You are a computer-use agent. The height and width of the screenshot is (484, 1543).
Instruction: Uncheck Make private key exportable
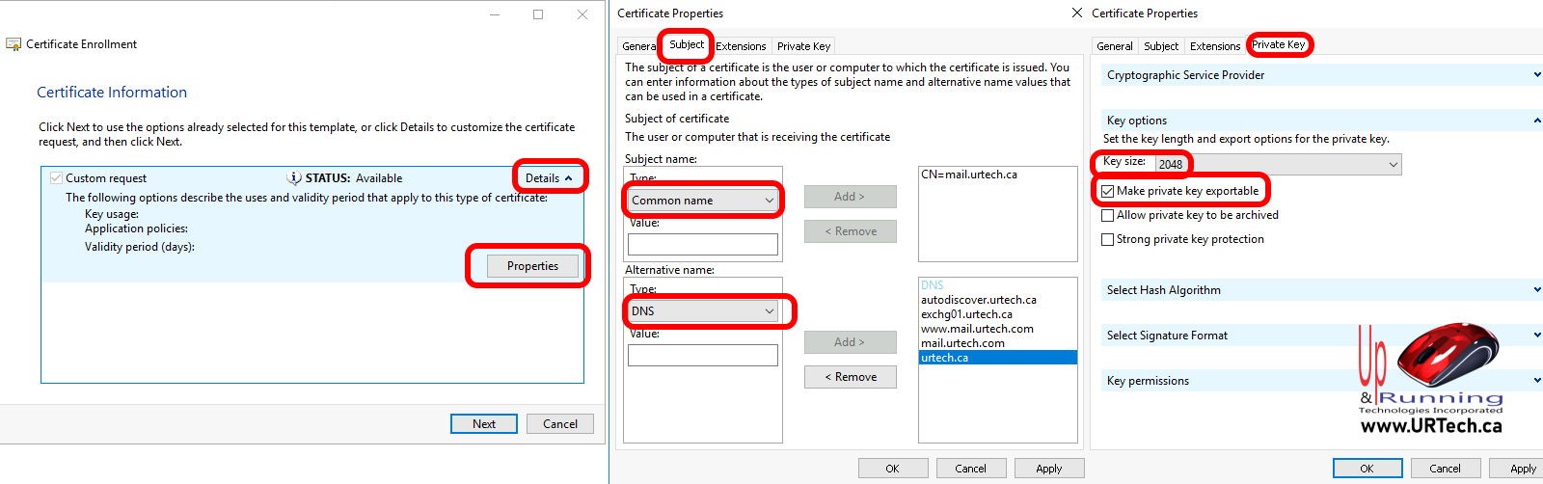(x=1108, y=191)
